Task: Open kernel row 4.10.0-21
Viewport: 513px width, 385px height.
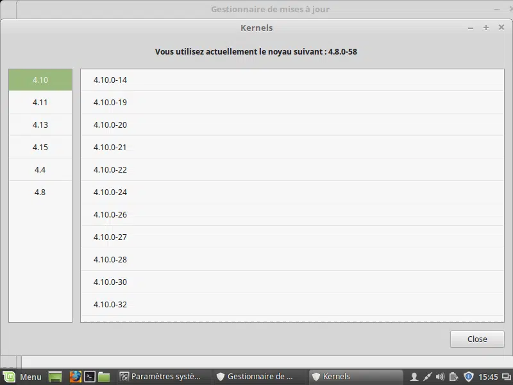Action: (x=292, y=148)
